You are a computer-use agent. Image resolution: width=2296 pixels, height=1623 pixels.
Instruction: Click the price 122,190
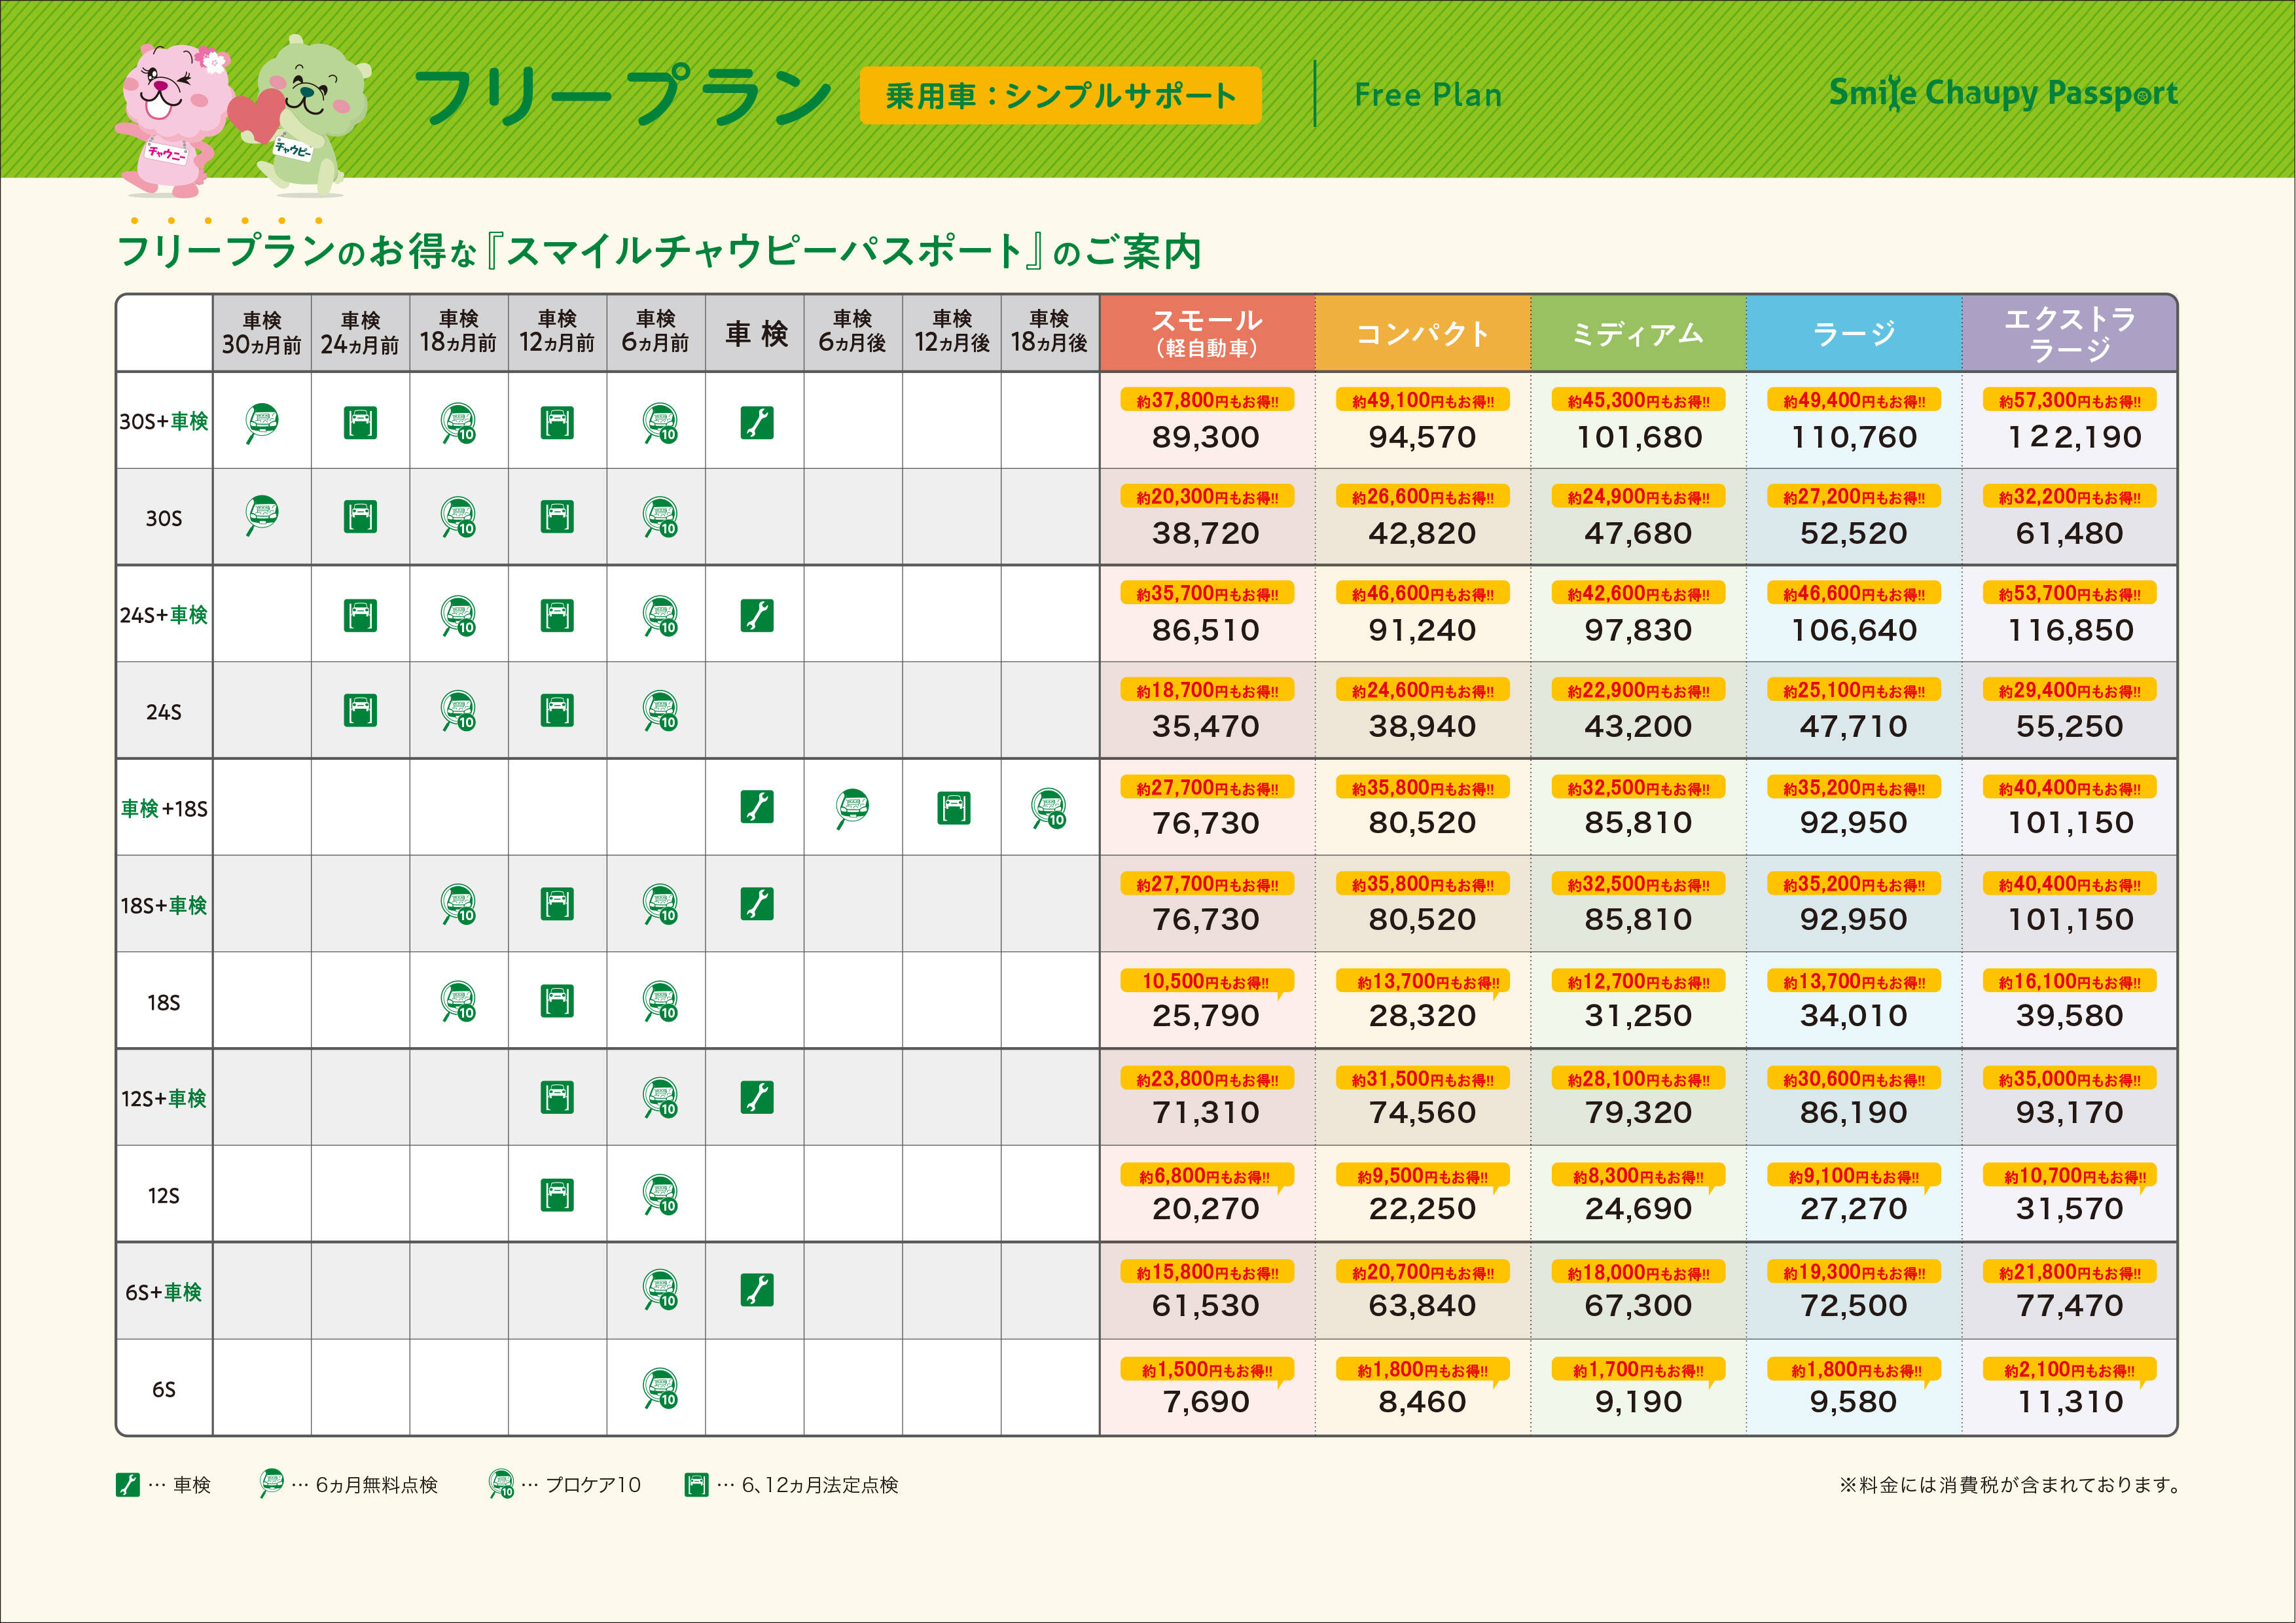click(x=2075, y=437)
